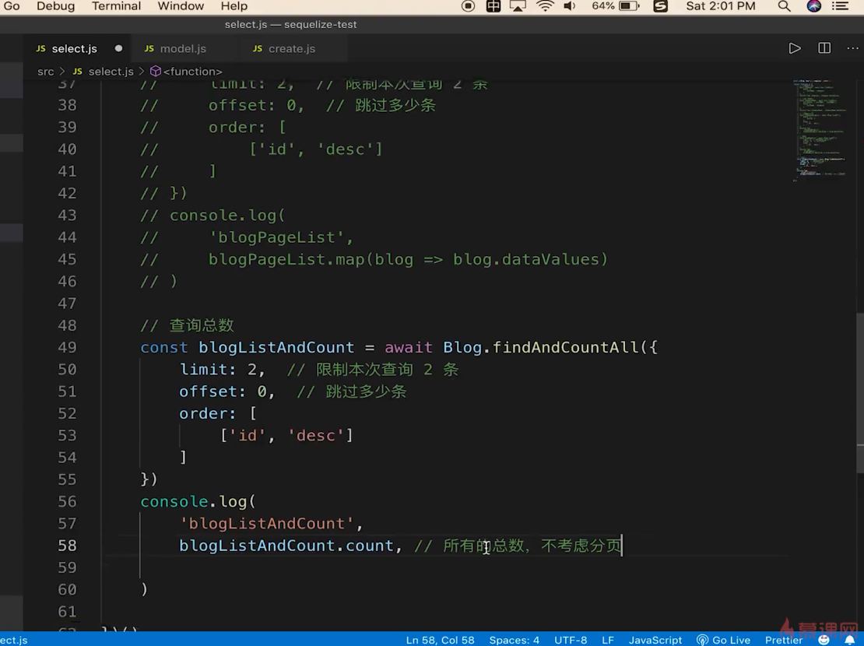Change language mode JavaScript
Viewport: 864px width, 646px height.
[x=655, y=640]
